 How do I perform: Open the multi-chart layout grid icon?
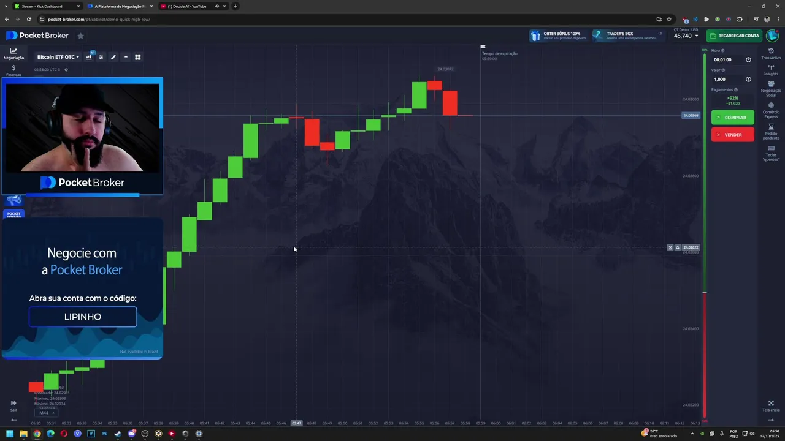(x=137, y=57)
